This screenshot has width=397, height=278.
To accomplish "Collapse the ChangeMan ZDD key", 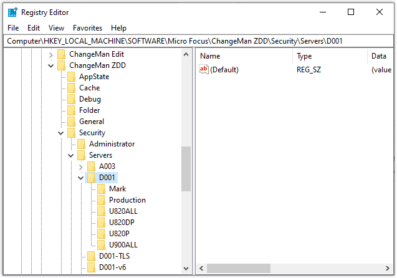I will (51, 66).
